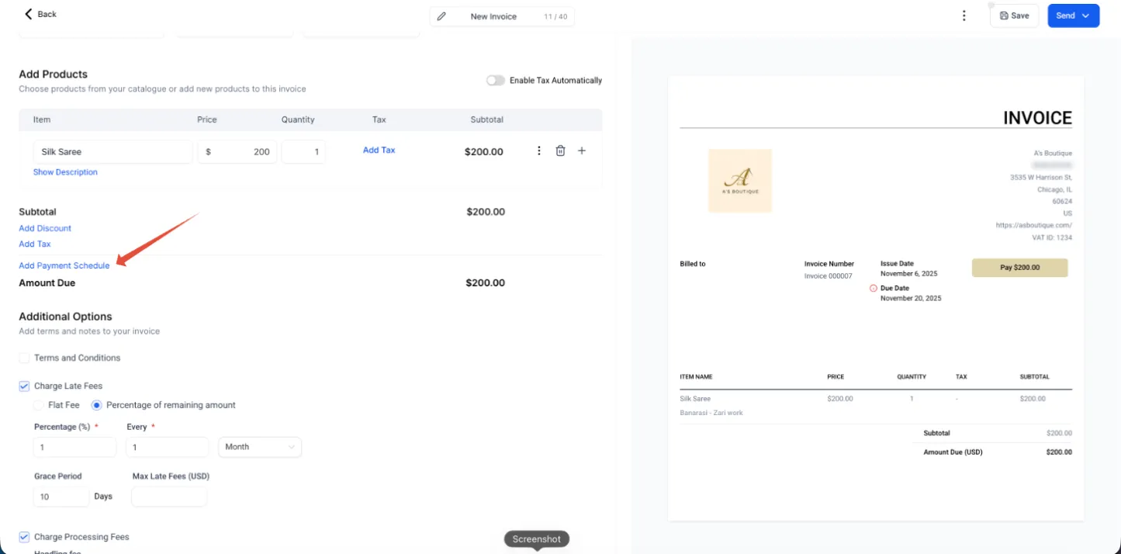Select Percentage of remaining amount radio
The image size is (1121, 554).
[x=97, y=405]
